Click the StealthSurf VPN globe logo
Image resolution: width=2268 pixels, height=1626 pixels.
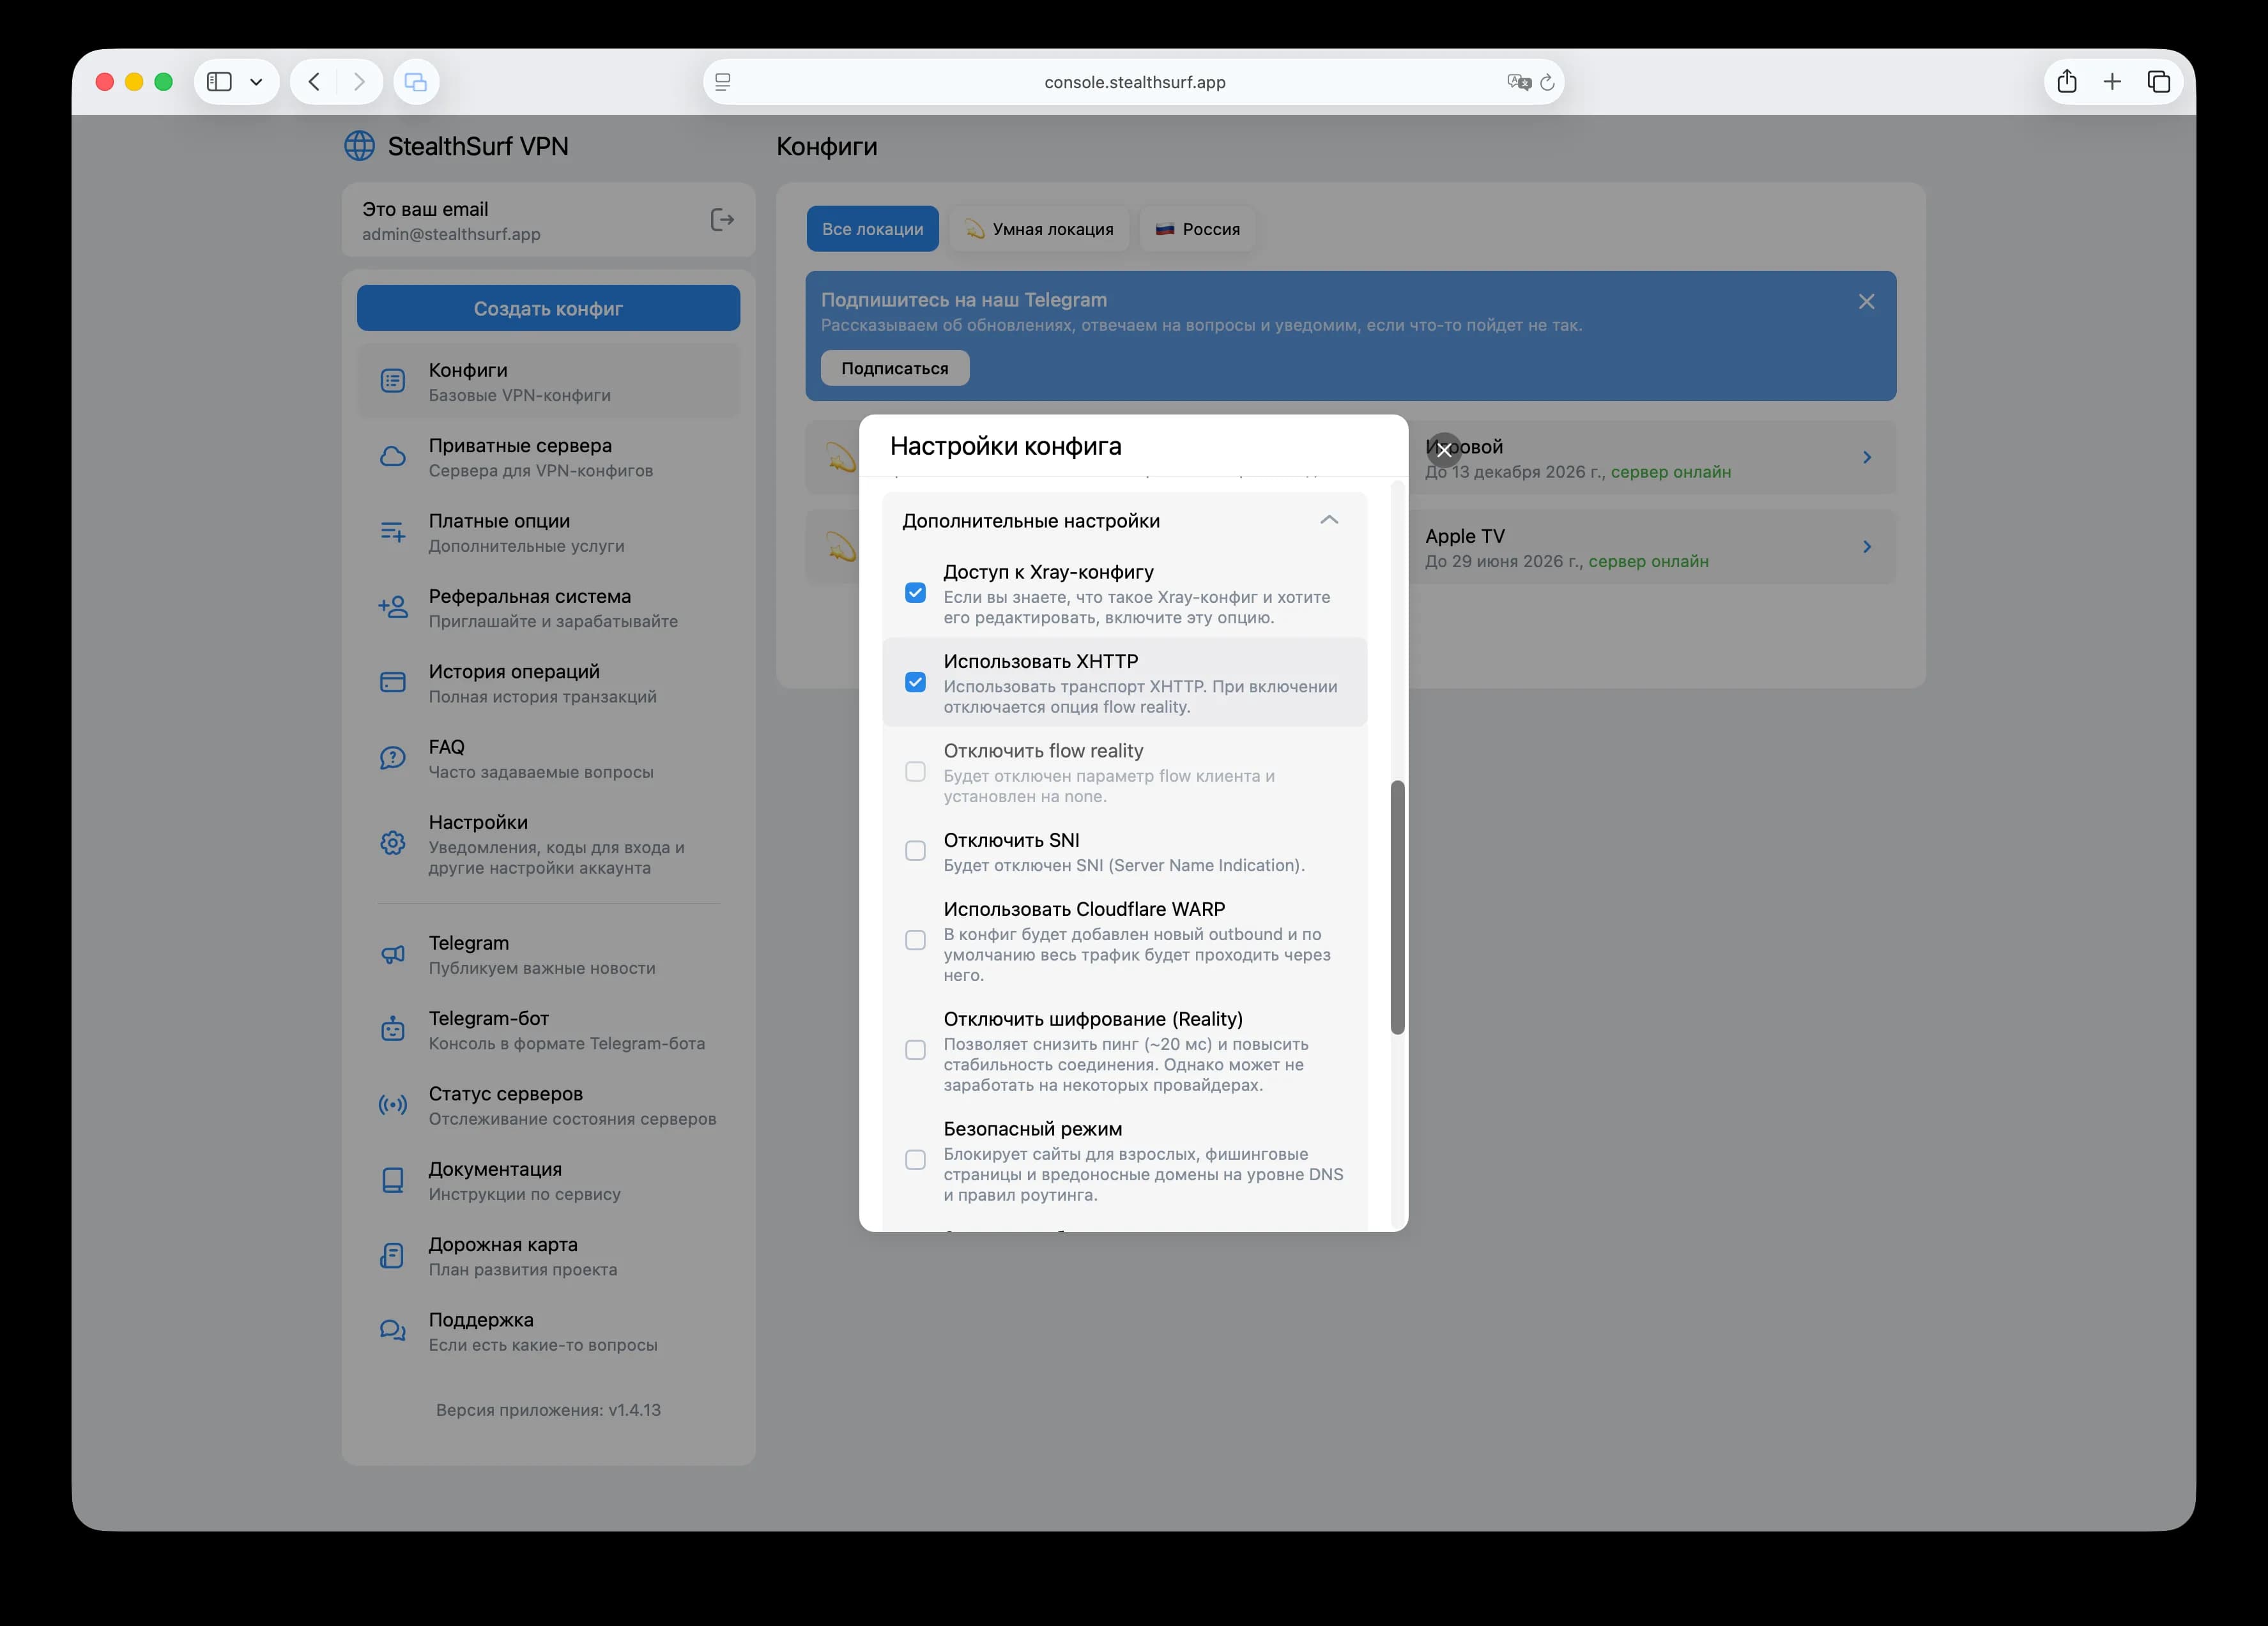pyautogui.click(x=359, y=146)
